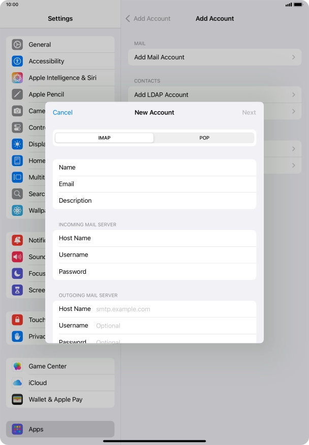
Task: Expand Add Mail Account chevron
Action: click(x=293, y=57)
